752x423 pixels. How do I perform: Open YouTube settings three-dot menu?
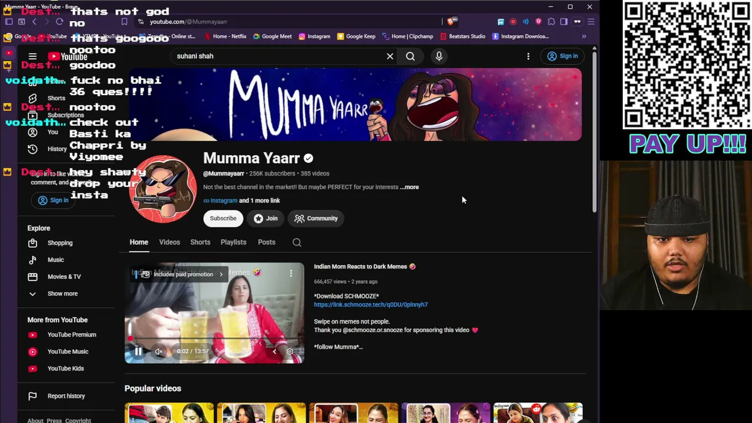click(528, 56)
